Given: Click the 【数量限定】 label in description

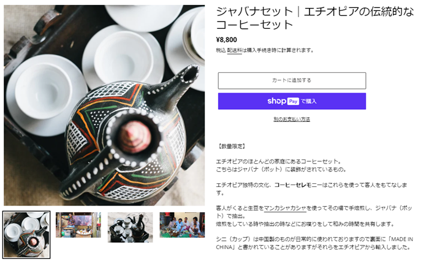Looking at the screenshot, I should point(231,147).
